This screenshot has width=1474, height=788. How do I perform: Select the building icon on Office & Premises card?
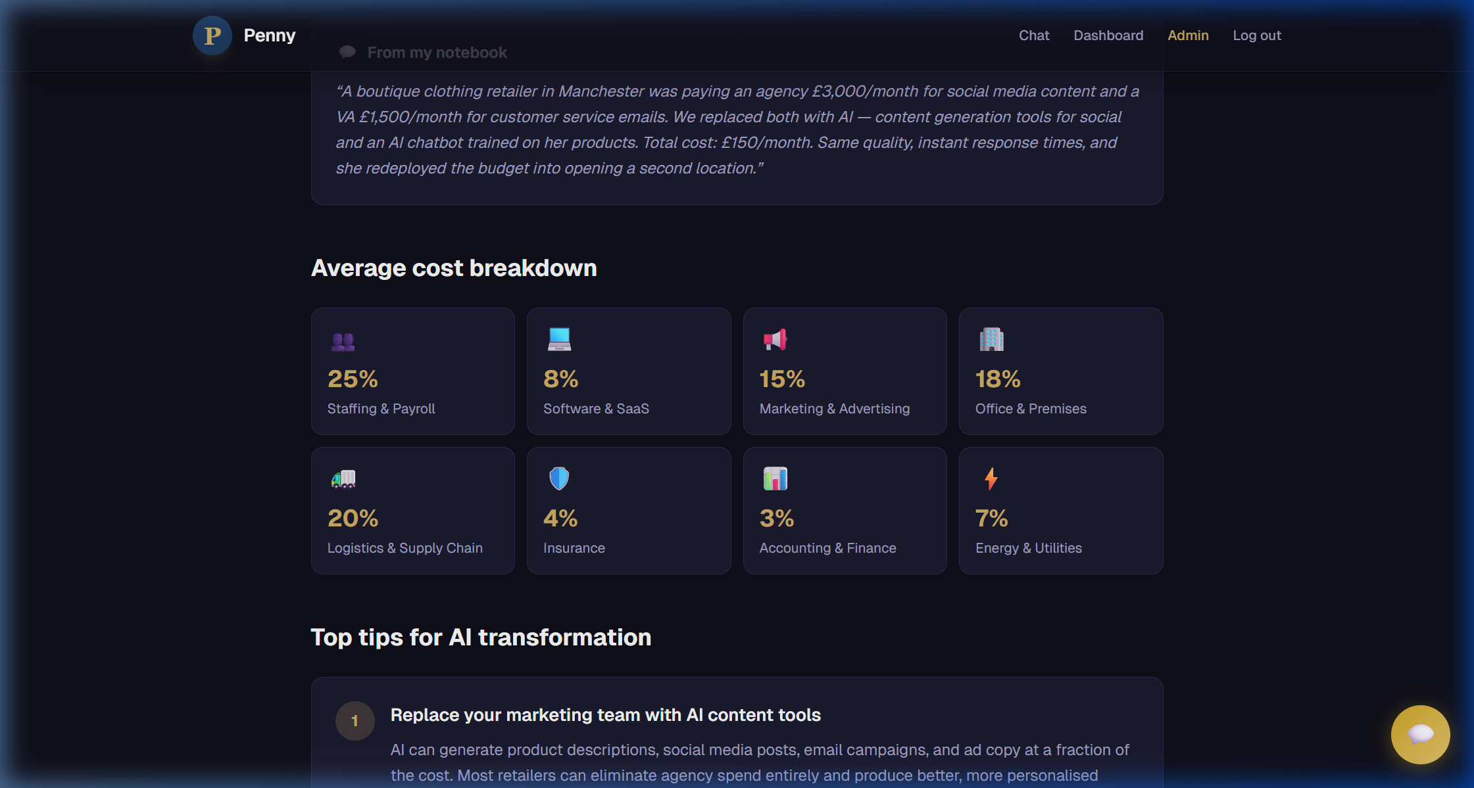991,340
